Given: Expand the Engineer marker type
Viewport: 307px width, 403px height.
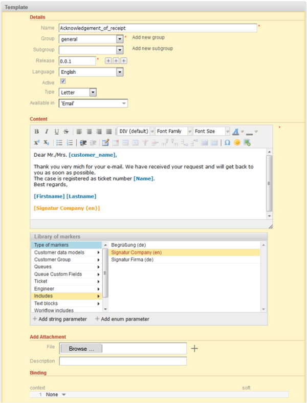Looking at the screenshot, I should pyautogui.click(x=67, y=289).
